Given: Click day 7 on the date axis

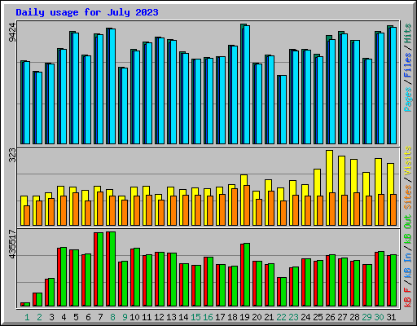Looking at the screenshot, I should (x=100, y=317).
